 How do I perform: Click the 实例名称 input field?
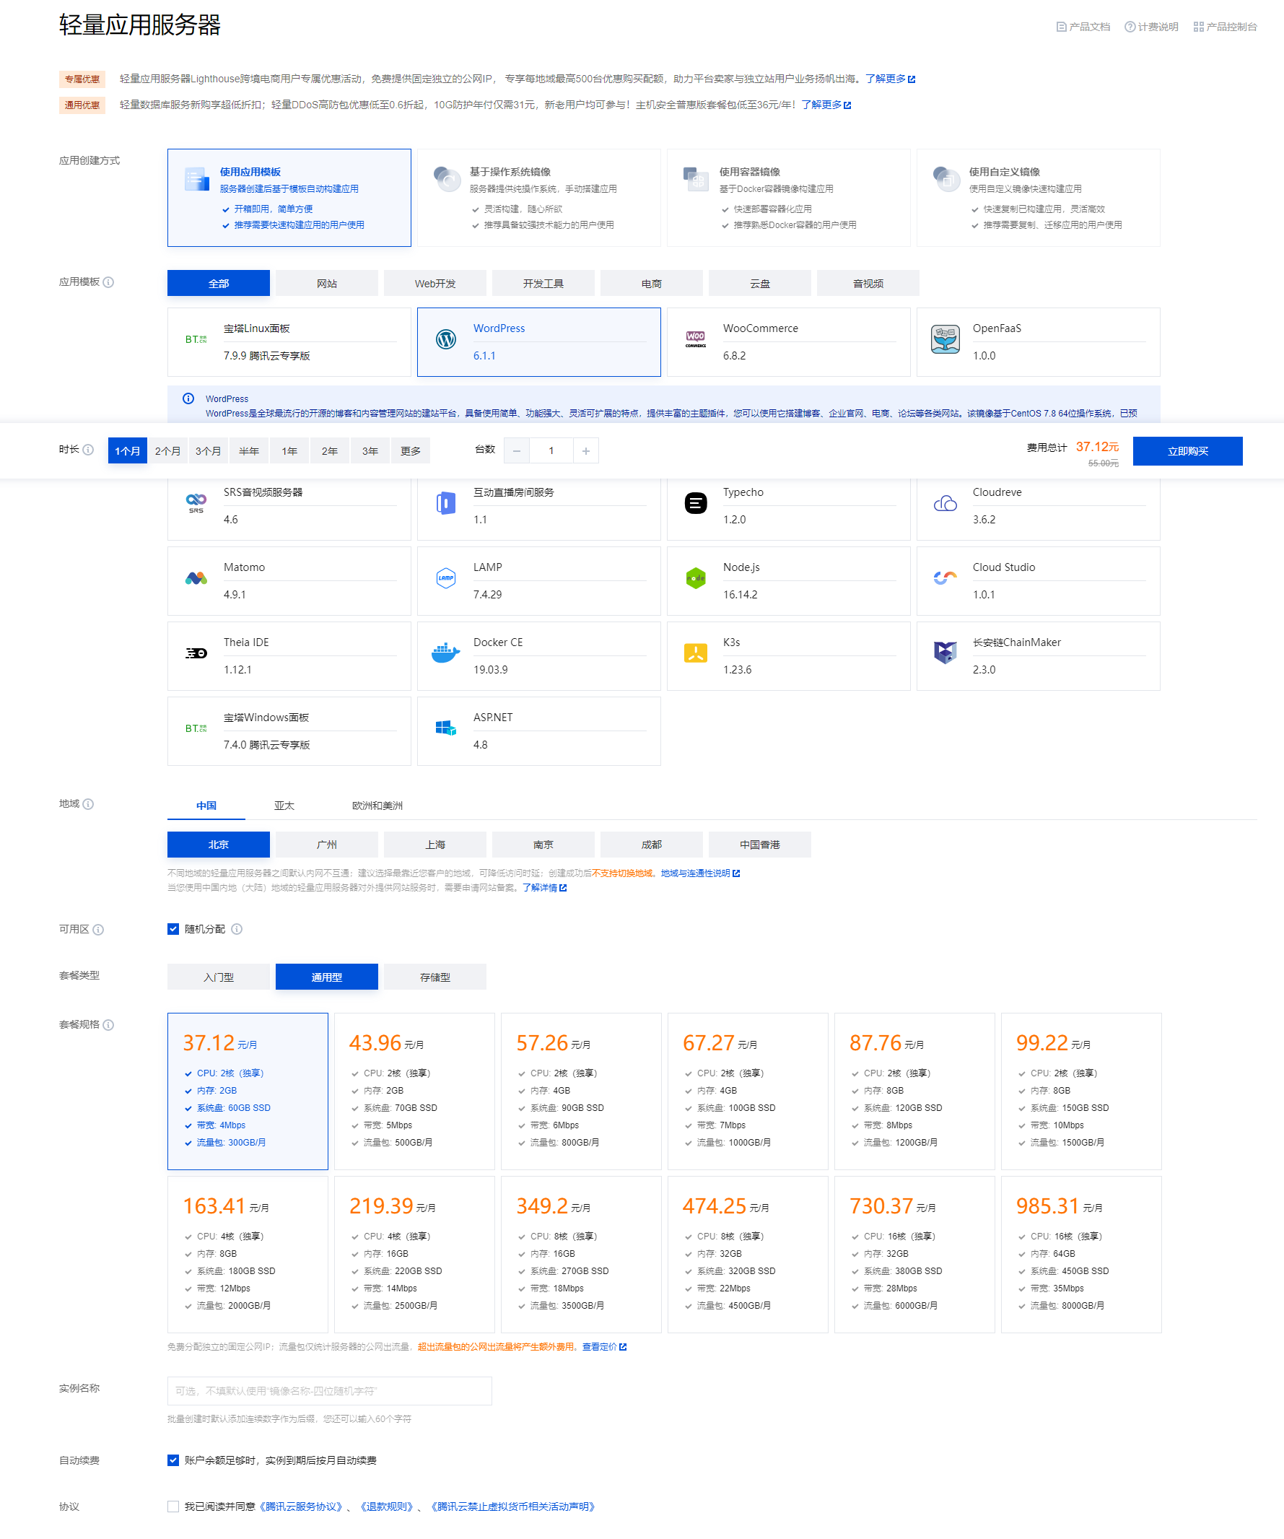click(330, 1390)
